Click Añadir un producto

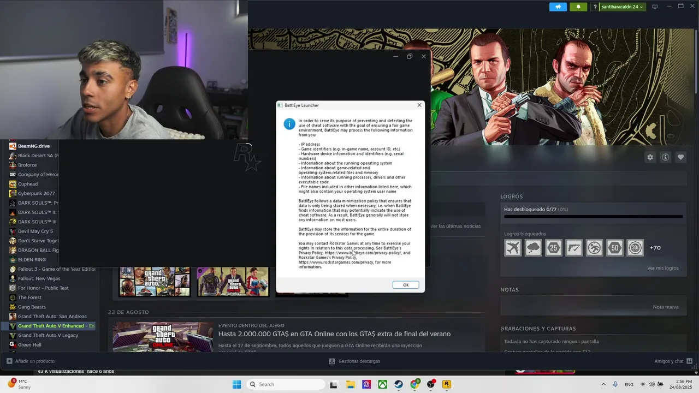[31, 361]
